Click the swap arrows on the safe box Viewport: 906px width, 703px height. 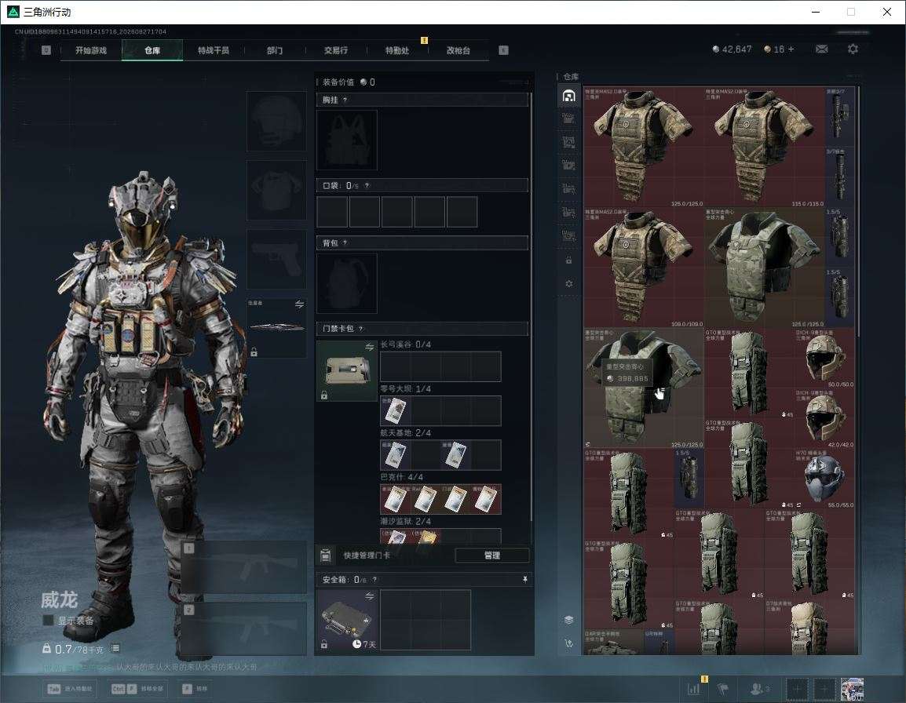click(x=369, y=596)
